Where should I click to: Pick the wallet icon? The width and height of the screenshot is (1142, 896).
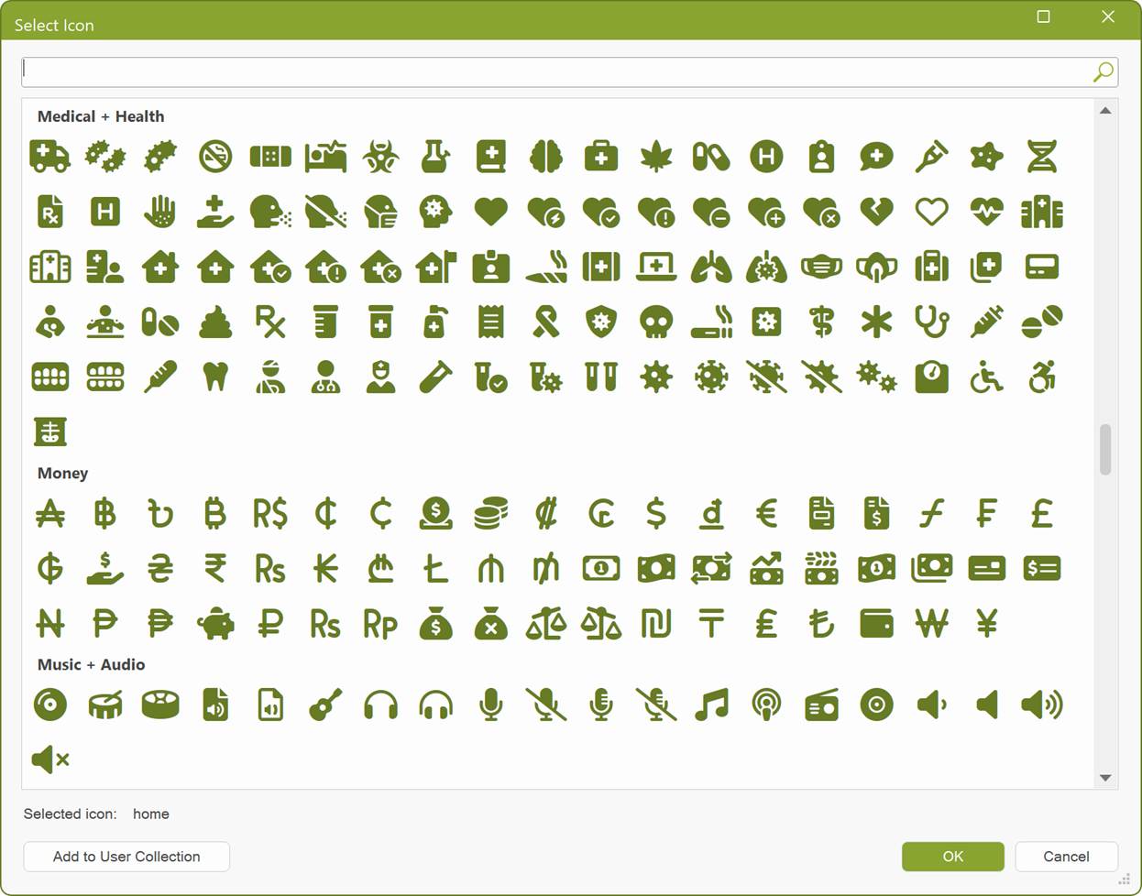pyautogui.click(x=877, y=624)
